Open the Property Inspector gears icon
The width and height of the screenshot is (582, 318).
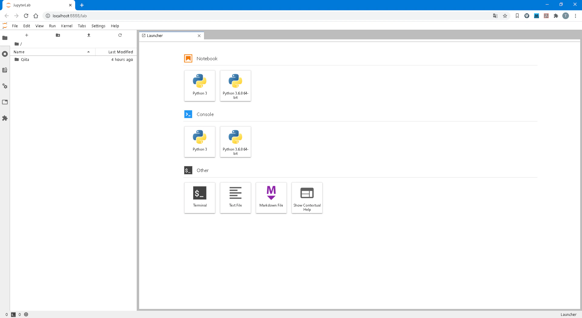tap(5, 86)
